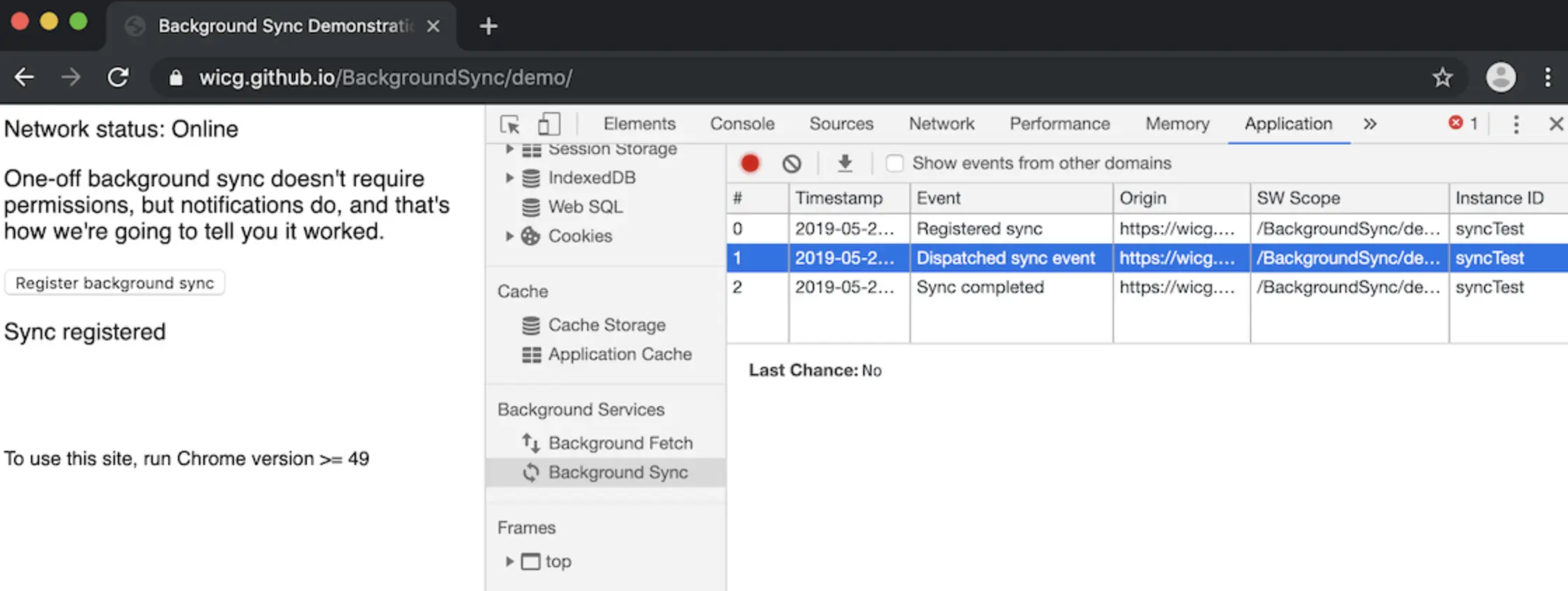The height and width of the screenshot is (591, 1568).
Task: Open Cache Storage in sidebar
Action: click(x=606, y=325)
